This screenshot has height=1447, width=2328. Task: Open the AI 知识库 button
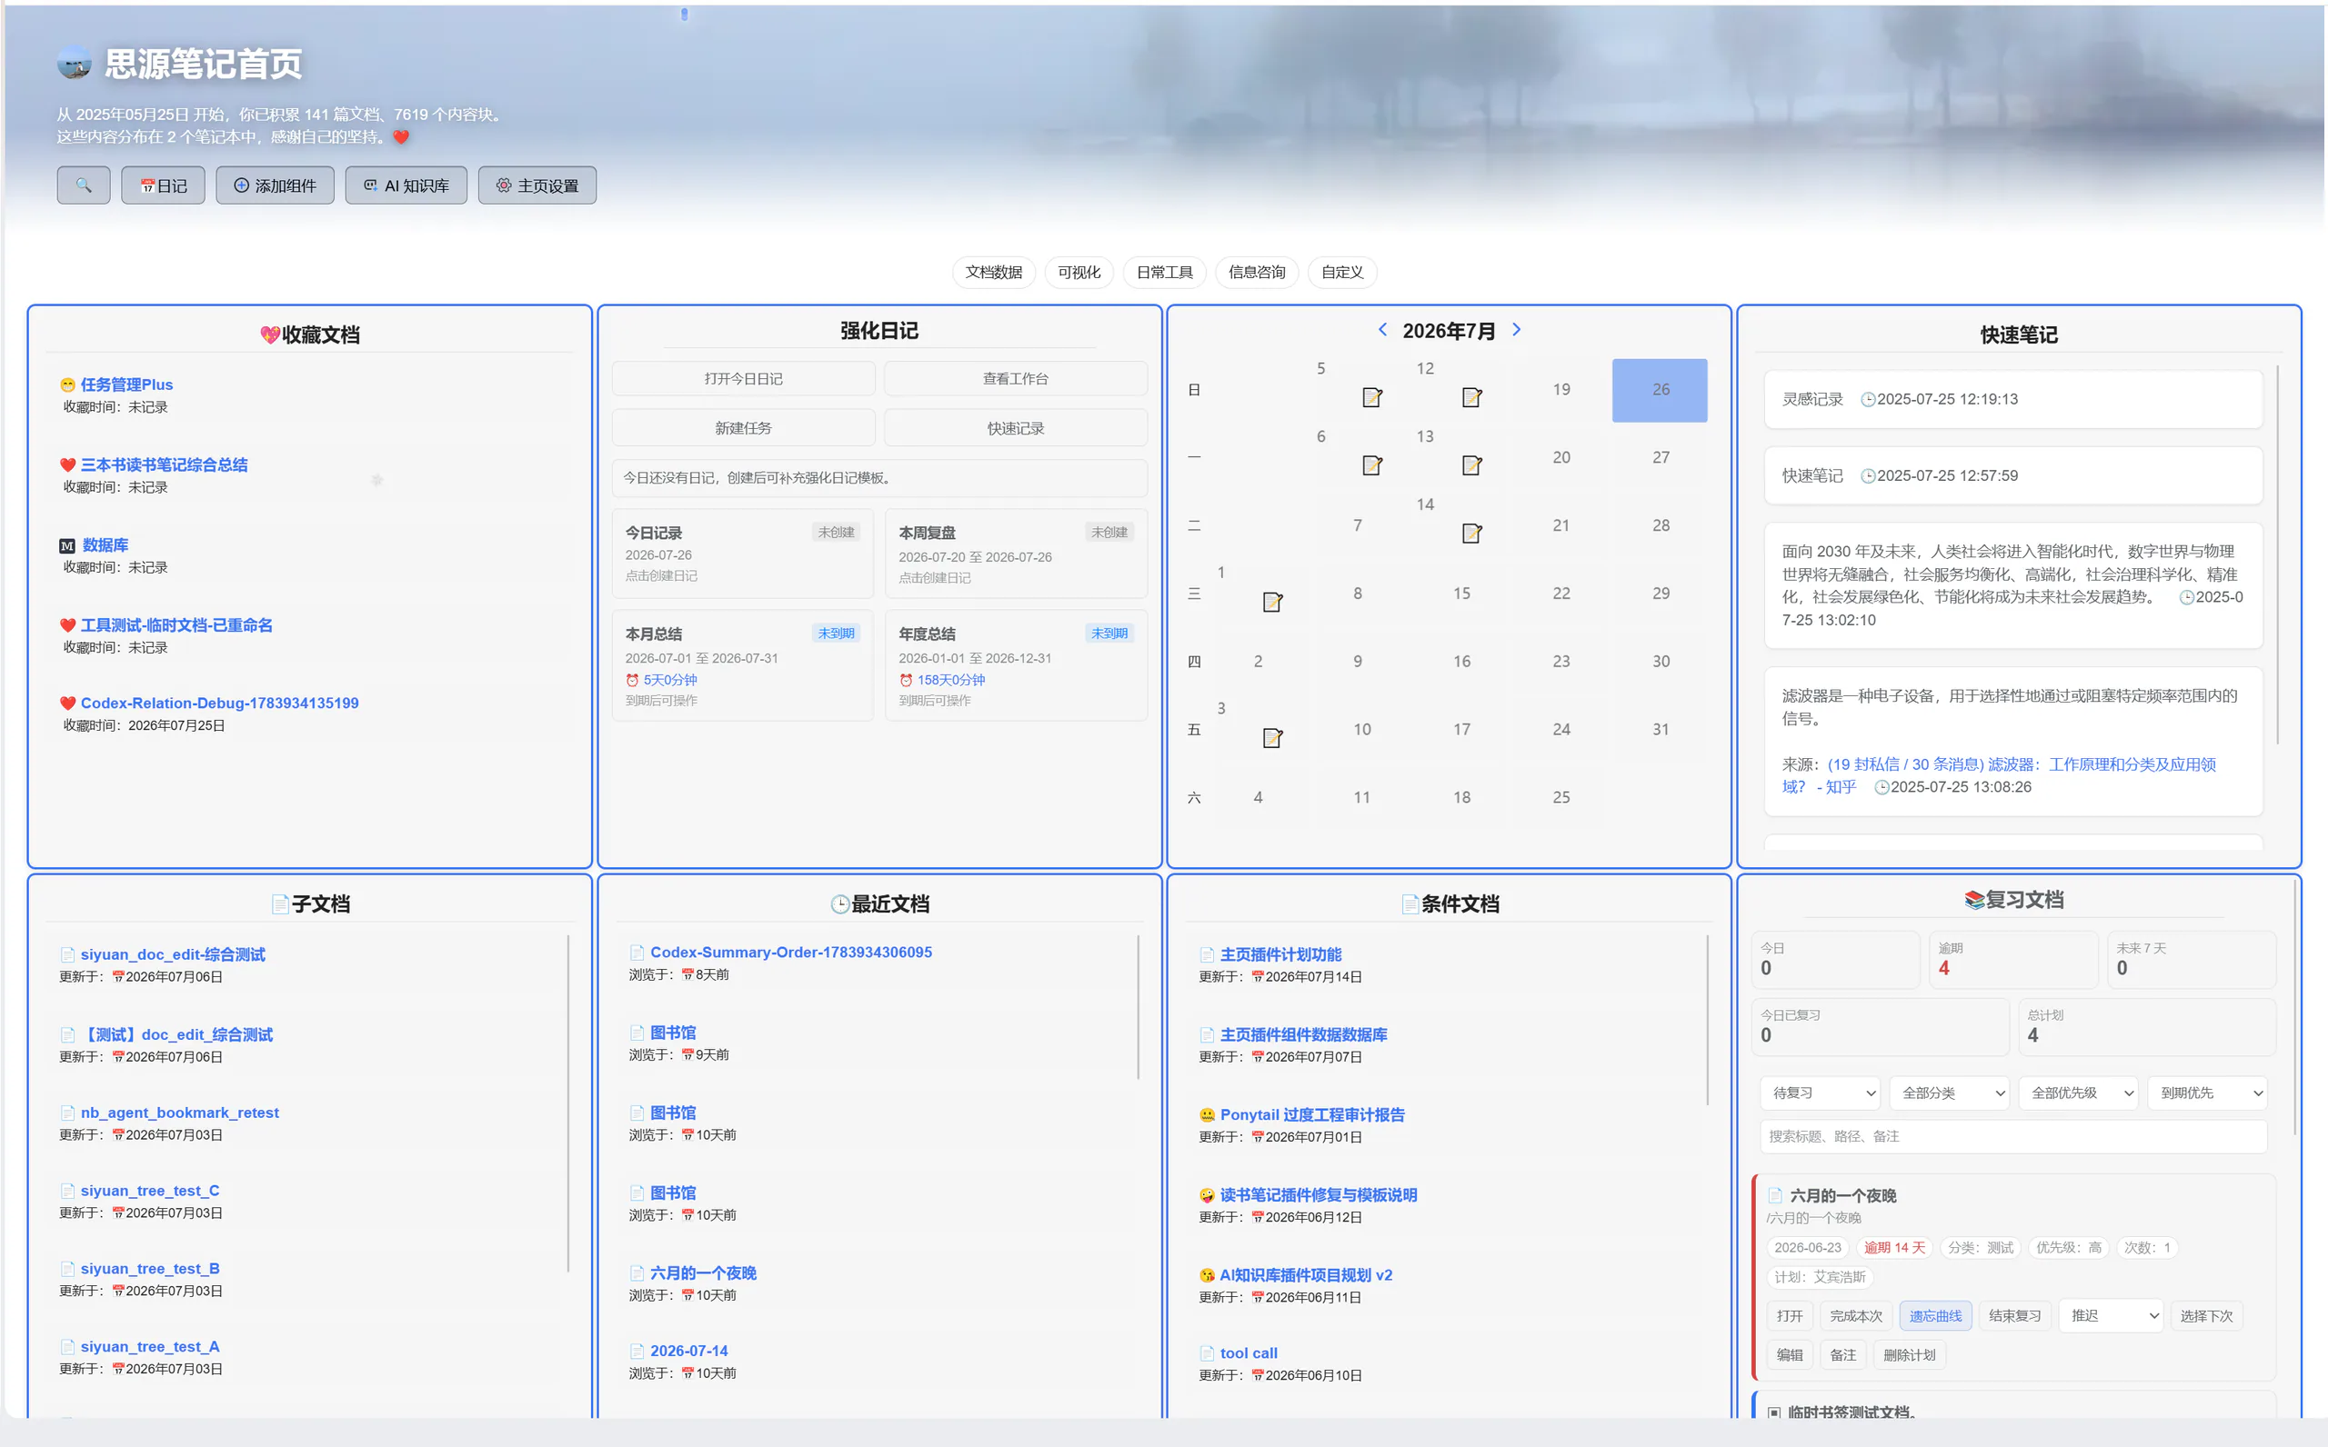pos(406,185)
